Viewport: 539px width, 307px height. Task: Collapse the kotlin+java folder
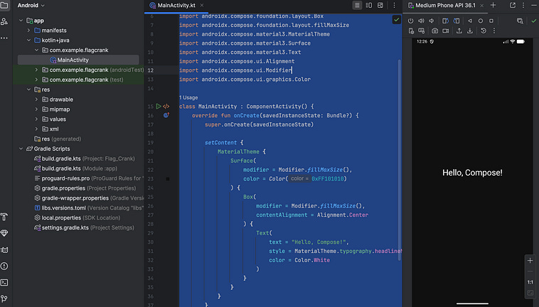(x=29, y=41)
